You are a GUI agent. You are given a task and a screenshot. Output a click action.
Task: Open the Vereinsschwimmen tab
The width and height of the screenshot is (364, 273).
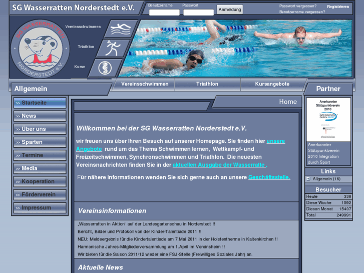(x=145, y=84)
